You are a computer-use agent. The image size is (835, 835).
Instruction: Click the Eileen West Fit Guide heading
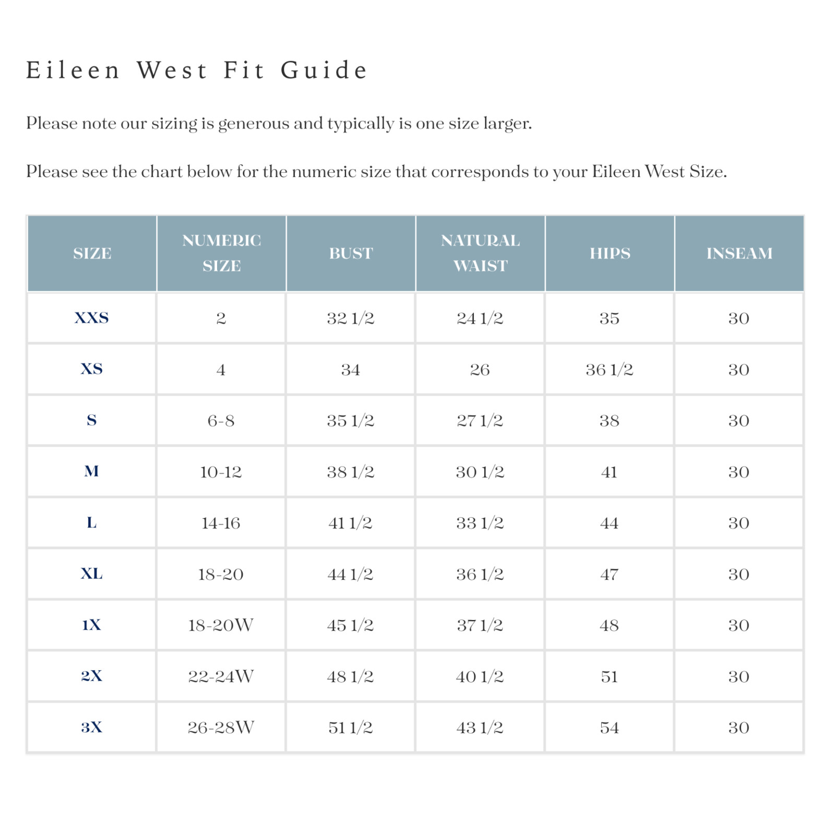(x=197, y=70)
